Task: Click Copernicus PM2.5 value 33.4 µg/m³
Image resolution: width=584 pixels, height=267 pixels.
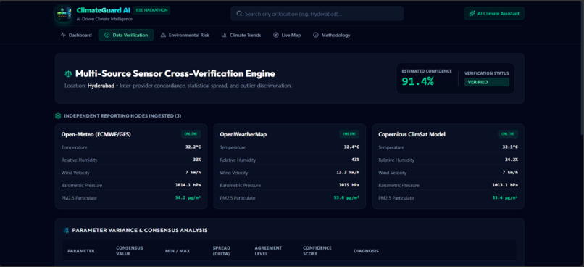Action: point(505,198)
